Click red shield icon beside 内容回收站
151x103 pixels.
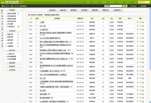18,27
